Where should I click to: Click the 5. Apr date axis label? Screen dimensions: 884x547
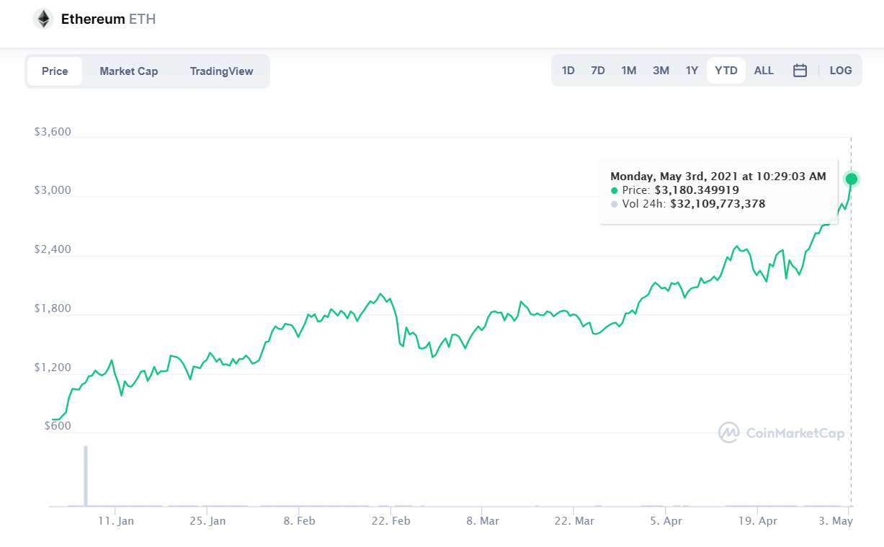(666, 520)
